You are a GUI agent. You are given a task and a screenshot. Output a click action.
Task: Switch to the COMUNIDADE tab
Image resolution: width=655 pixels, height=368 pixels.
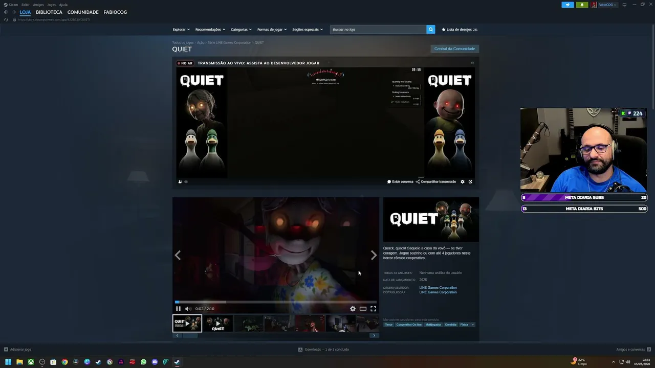83,12
